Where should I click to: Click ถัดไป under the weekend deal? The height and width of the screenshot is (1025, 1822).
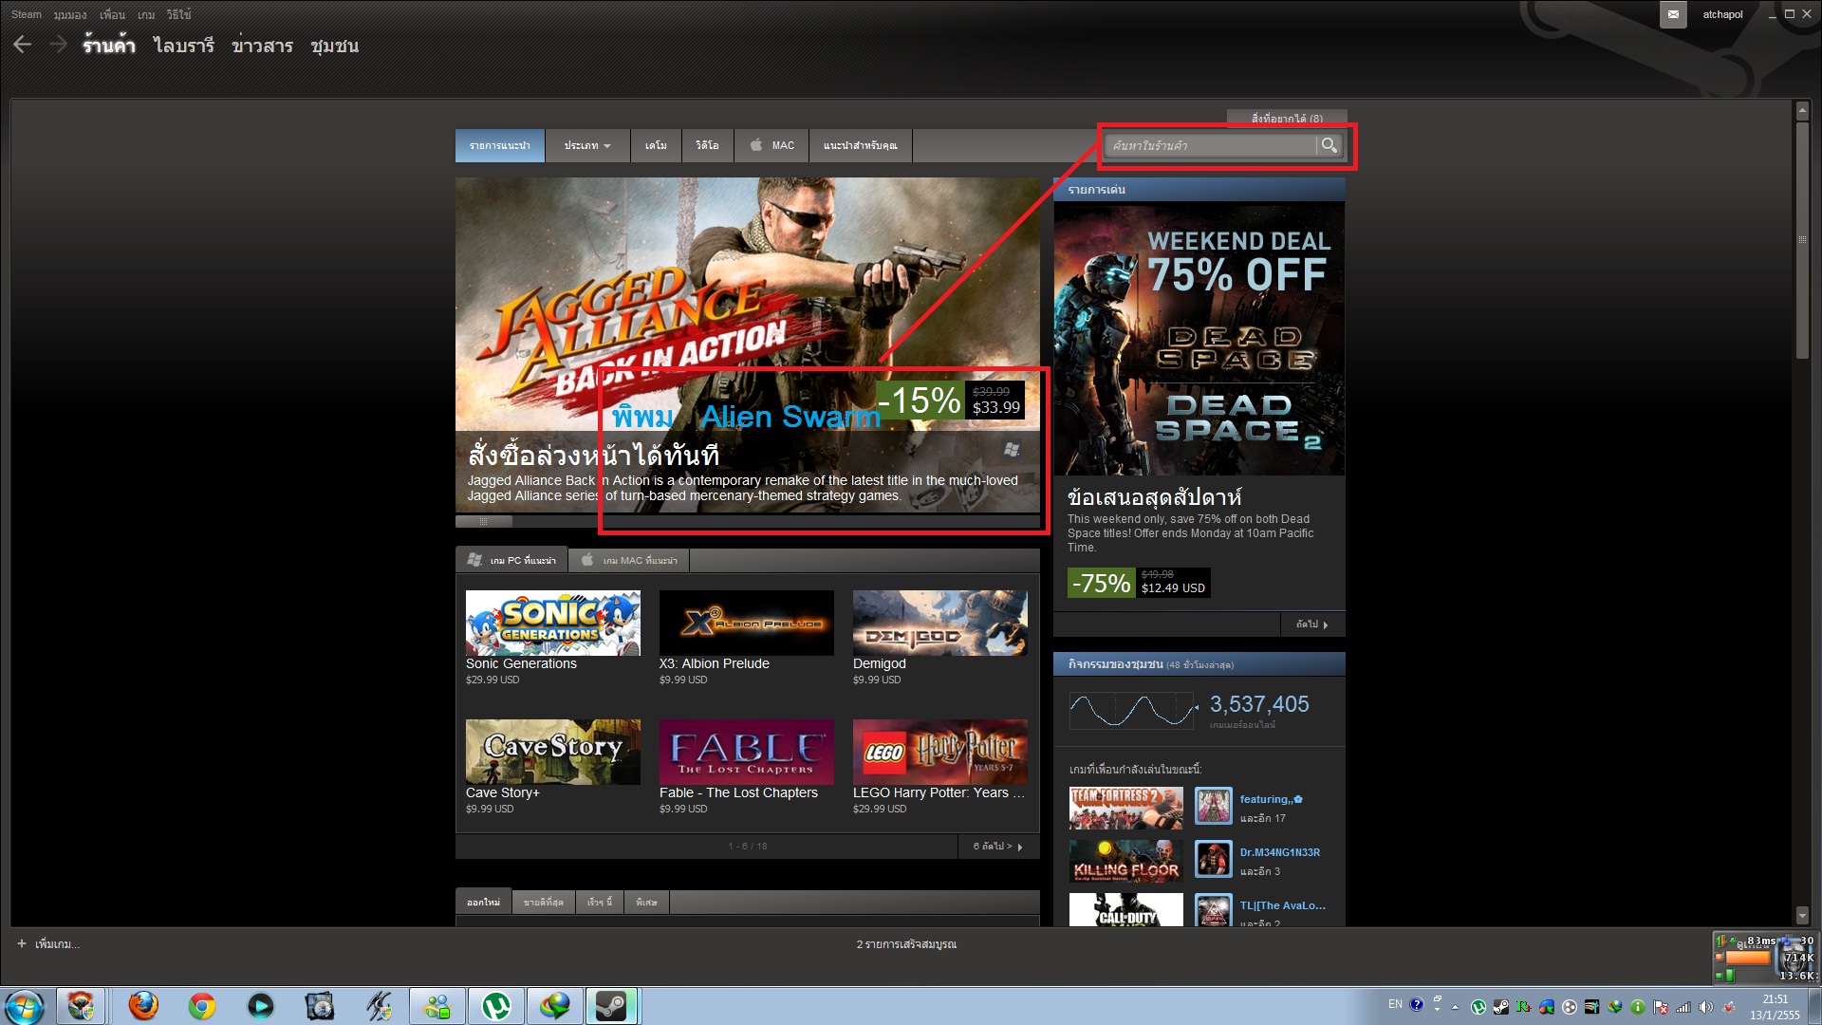(1311, 624)
